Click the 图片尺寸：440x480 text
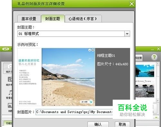The width and height of the screenshot is (161, 127). coord(113,64)
